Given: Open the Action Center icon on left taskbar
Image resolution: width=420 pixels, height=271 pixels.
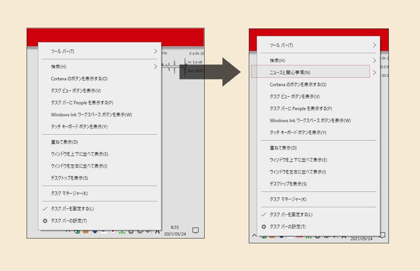Looking at the screenshot, I should [x=196, y=231].
